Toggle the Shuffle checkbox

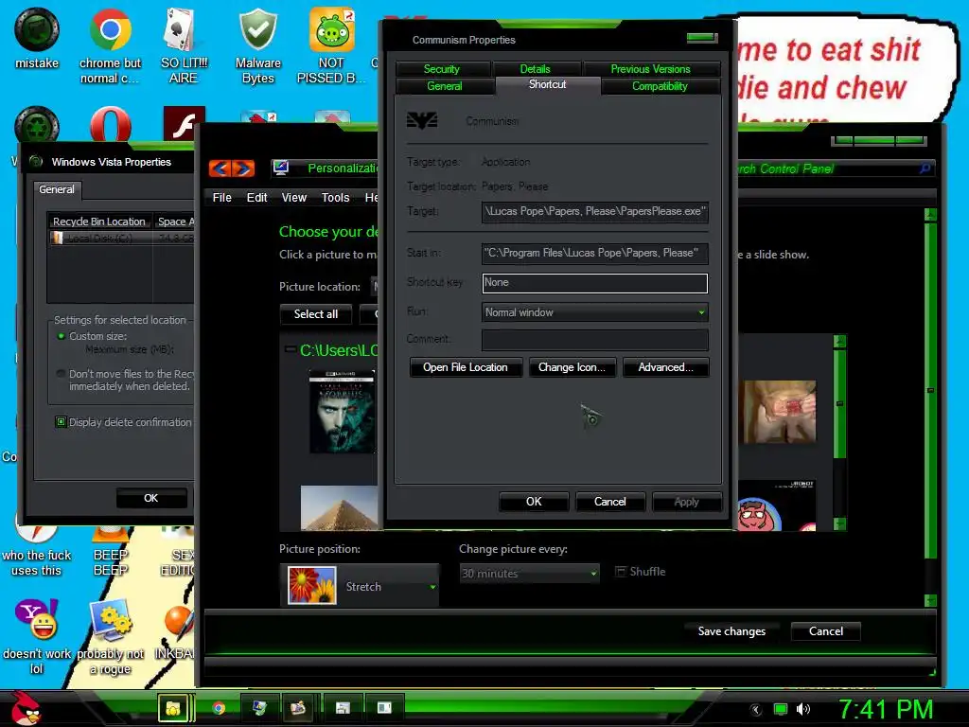621,572
